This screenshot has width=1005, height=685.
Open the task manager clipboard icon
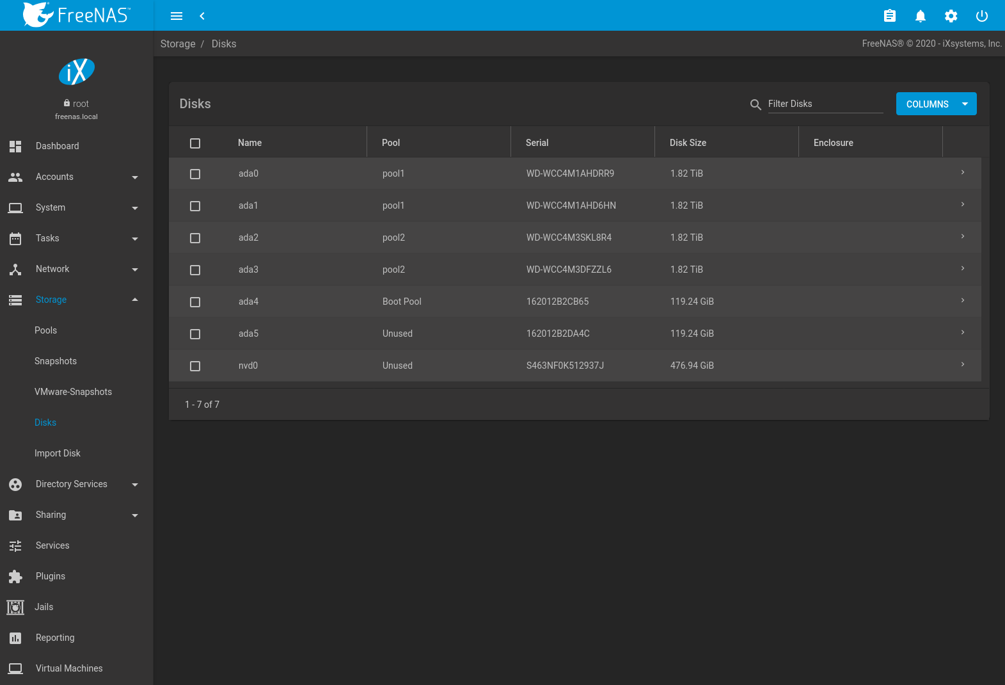(889, 16)
